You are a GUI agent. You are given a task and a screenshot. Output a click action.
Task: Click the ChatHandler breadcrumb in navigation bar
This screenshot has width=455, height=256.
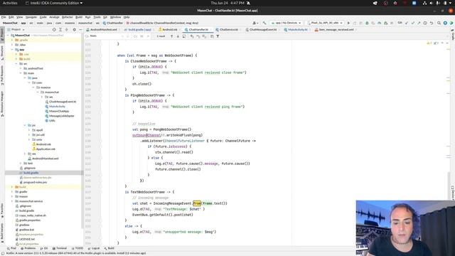[x=113, y=23]
